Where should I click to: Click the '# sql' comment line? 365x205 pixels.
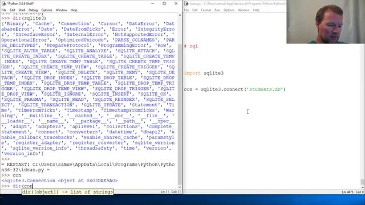tap(190, 46)
